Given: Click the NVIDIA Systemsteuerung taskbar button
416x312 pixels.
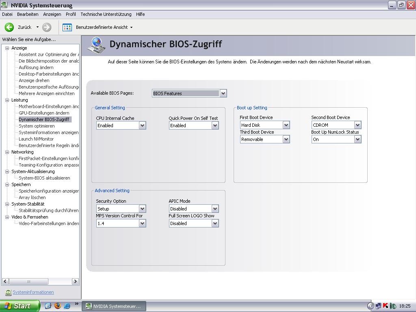Looking at the screenshot, I should (x=114, y=306).
